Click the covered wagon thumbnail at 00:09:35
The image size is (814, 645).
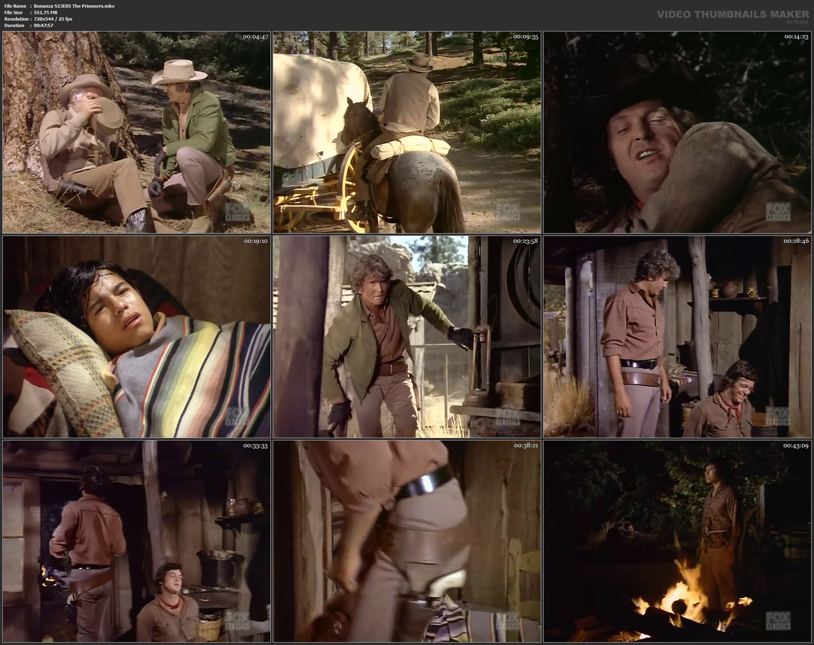(407, 132)
